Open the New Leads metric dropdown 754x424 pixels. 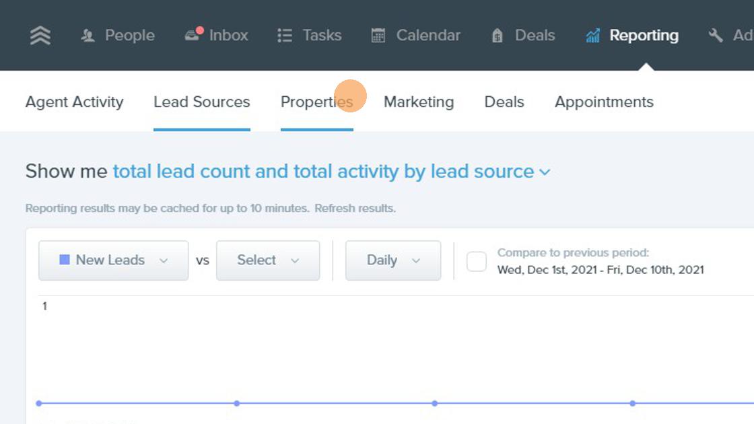pyautogui.click(x=114, y=260)
